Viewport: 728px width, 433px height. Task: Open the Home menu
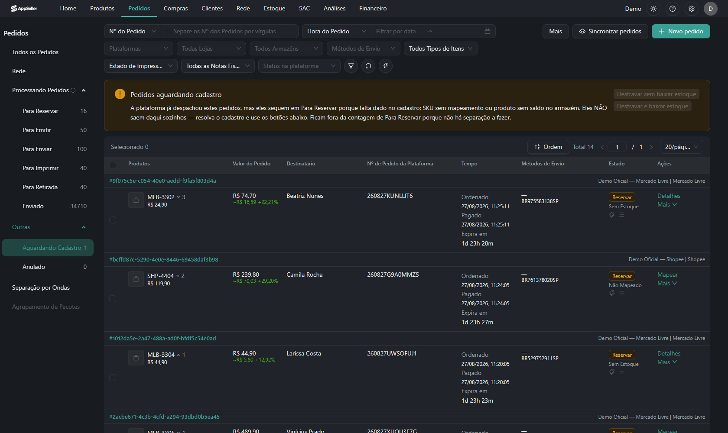tap(68, 8)
